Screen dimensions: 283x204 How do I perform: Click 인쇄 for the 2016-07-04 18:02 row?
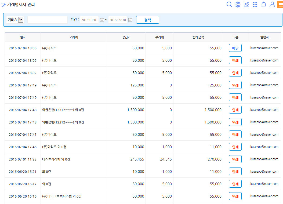coord(235,73)
